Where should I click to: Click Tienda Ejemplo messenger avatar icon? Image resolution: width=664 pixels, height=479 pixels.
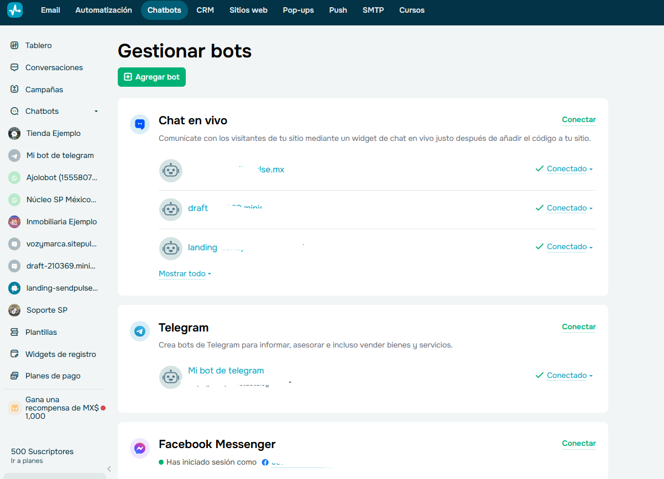[x=14, y=133]
